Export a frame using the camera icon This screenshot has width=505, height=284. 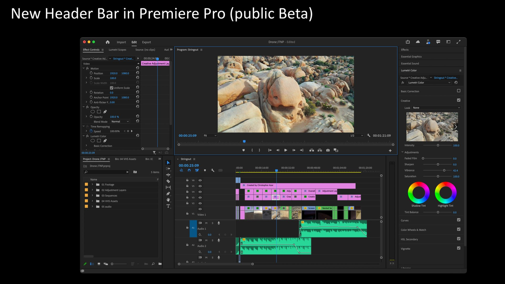coord(327,150)
